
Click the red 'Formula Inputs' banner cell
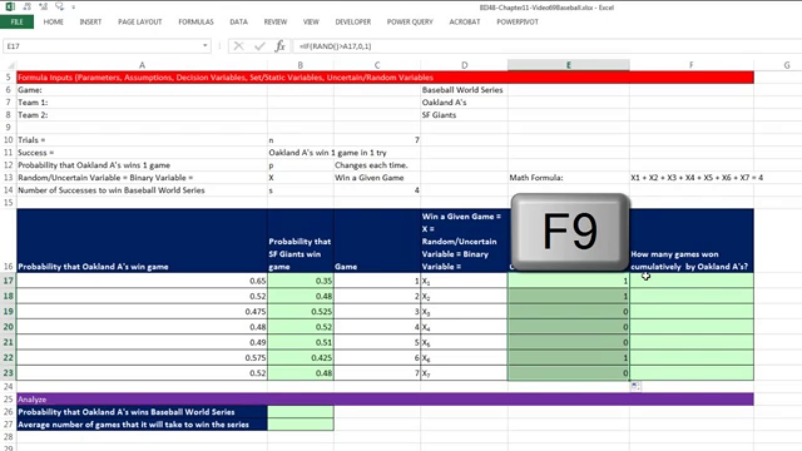tap(385, 78)
